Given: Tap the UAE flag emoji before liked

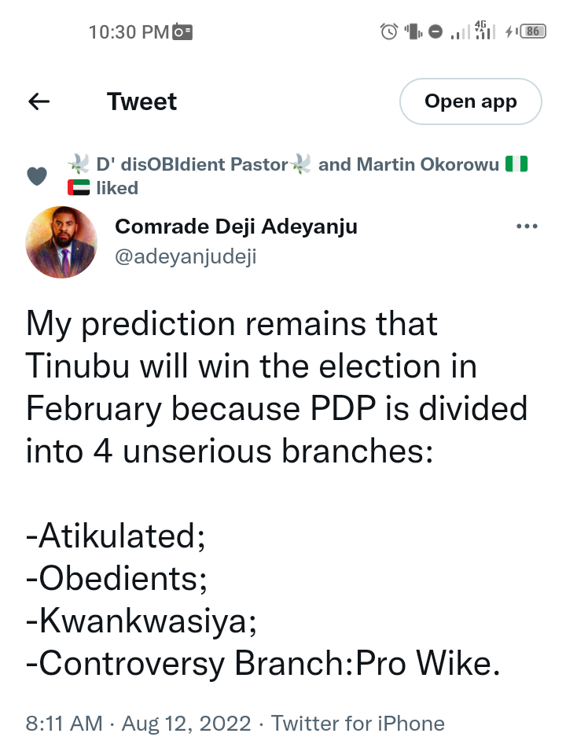Looking at the screenshot, I should point(79,188).
